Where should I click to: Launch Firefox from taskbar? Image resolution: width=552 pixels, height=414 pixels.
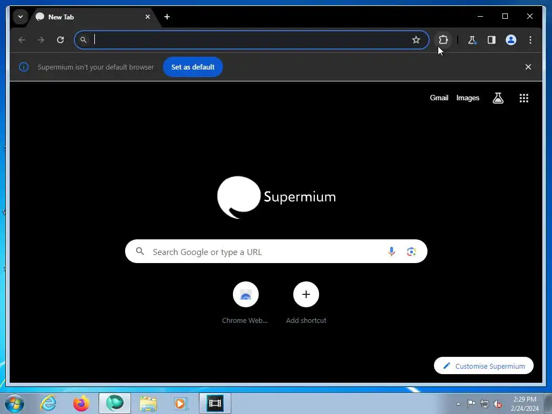(81, 403)
